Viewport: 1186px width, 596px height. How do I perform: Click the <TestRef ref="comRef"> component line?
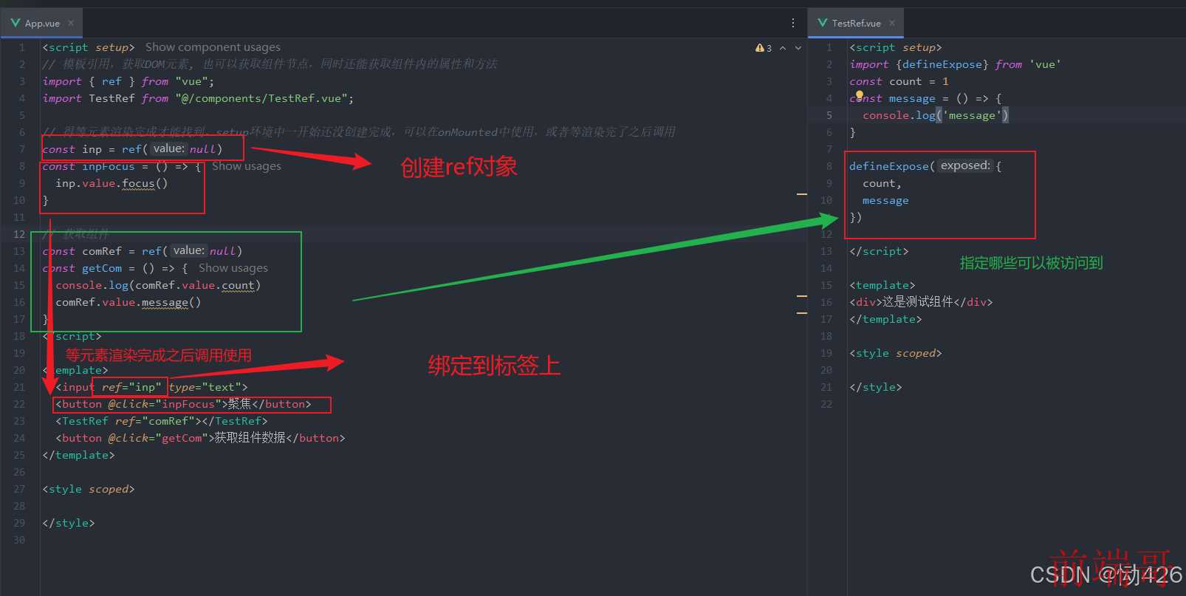(162, 421)
